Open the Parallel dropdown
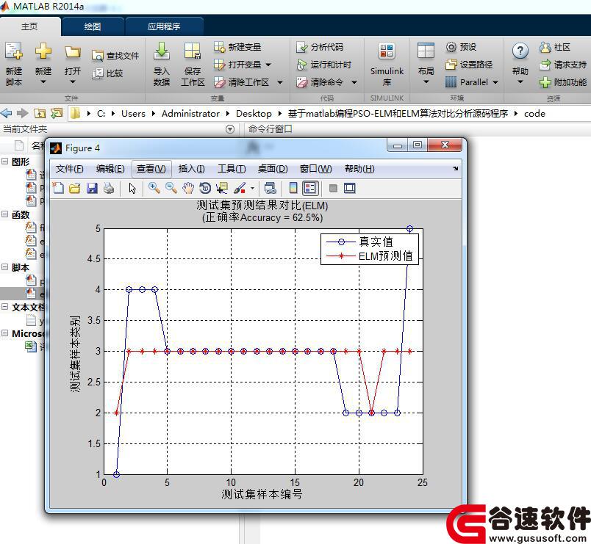Image resolution: width=591 pixels, height=544 pixels. [471, 82]
